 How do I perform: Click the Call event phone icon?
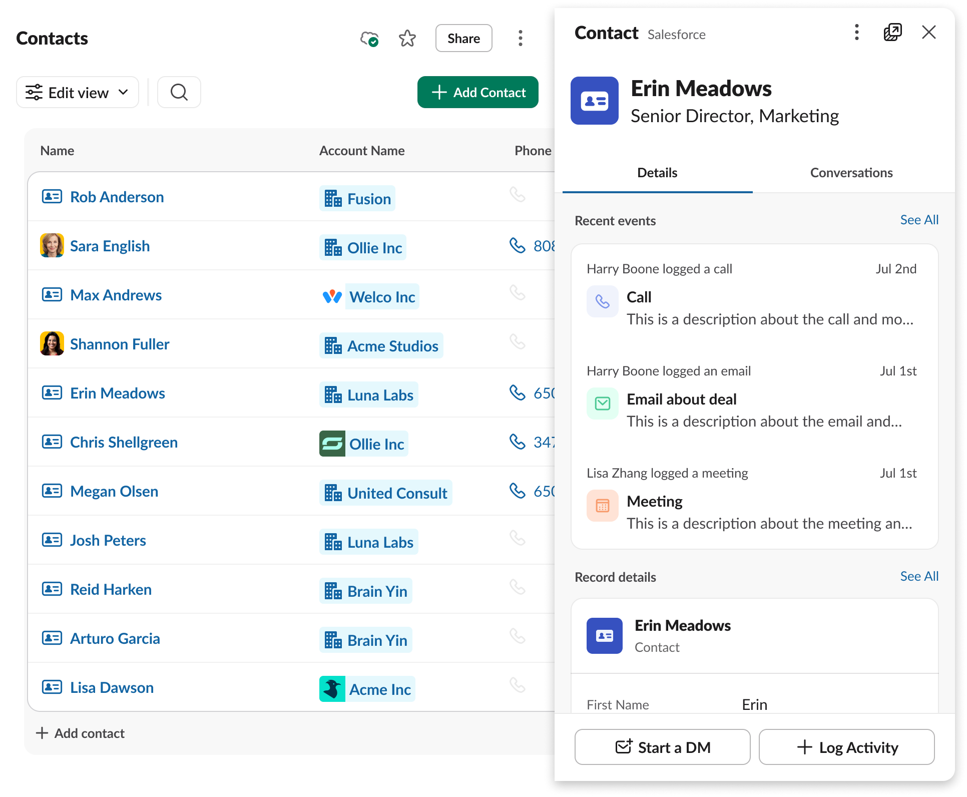click(602, 301)
